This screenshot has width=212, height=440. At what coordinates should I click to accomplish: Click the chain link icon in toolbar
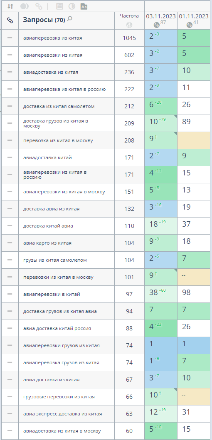[39, 6]
